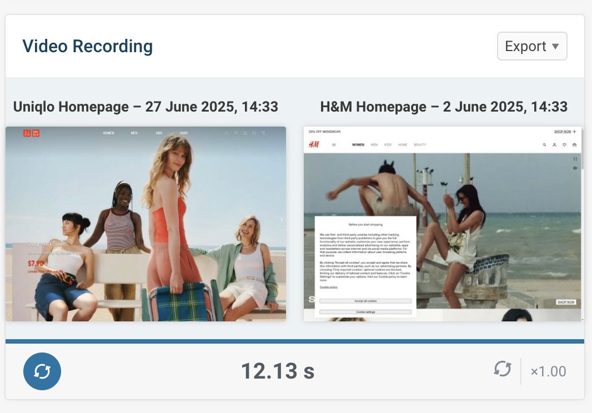
Task: Expand the H&M banner plus icon
Action: (x=575, y=132)
